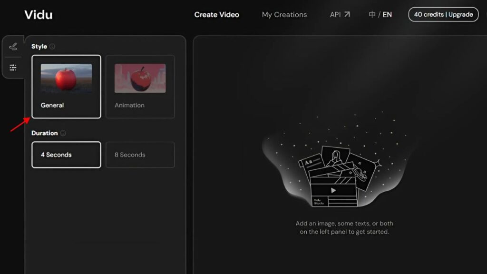Click the 40 credits text
Viewport: 487px width, 274px height.
point(429,14)
